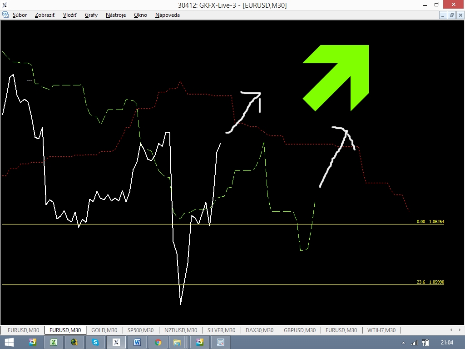The height and width of the screenshot is (349, 465).
Task: Open Excel from the taskbar
Action: coord(54,342)
